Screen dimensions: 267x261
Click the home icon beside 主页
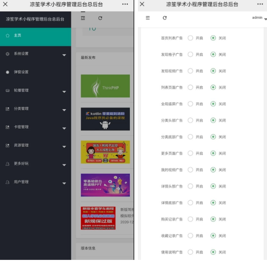[x=8, y=36]
